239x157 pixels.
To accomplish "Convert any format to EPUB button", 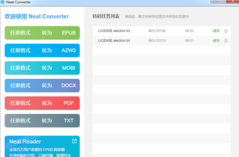I will point(42,33).
